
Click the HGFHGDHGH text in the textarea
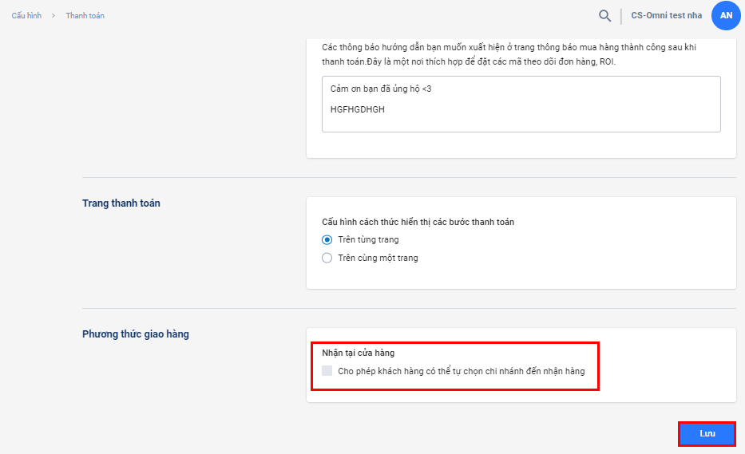coord(357,109)
